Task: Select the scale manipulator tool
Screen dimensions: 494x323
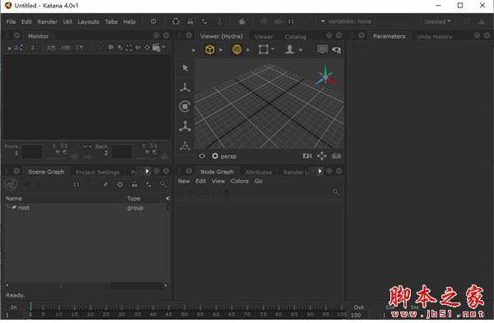Action: 185,126
